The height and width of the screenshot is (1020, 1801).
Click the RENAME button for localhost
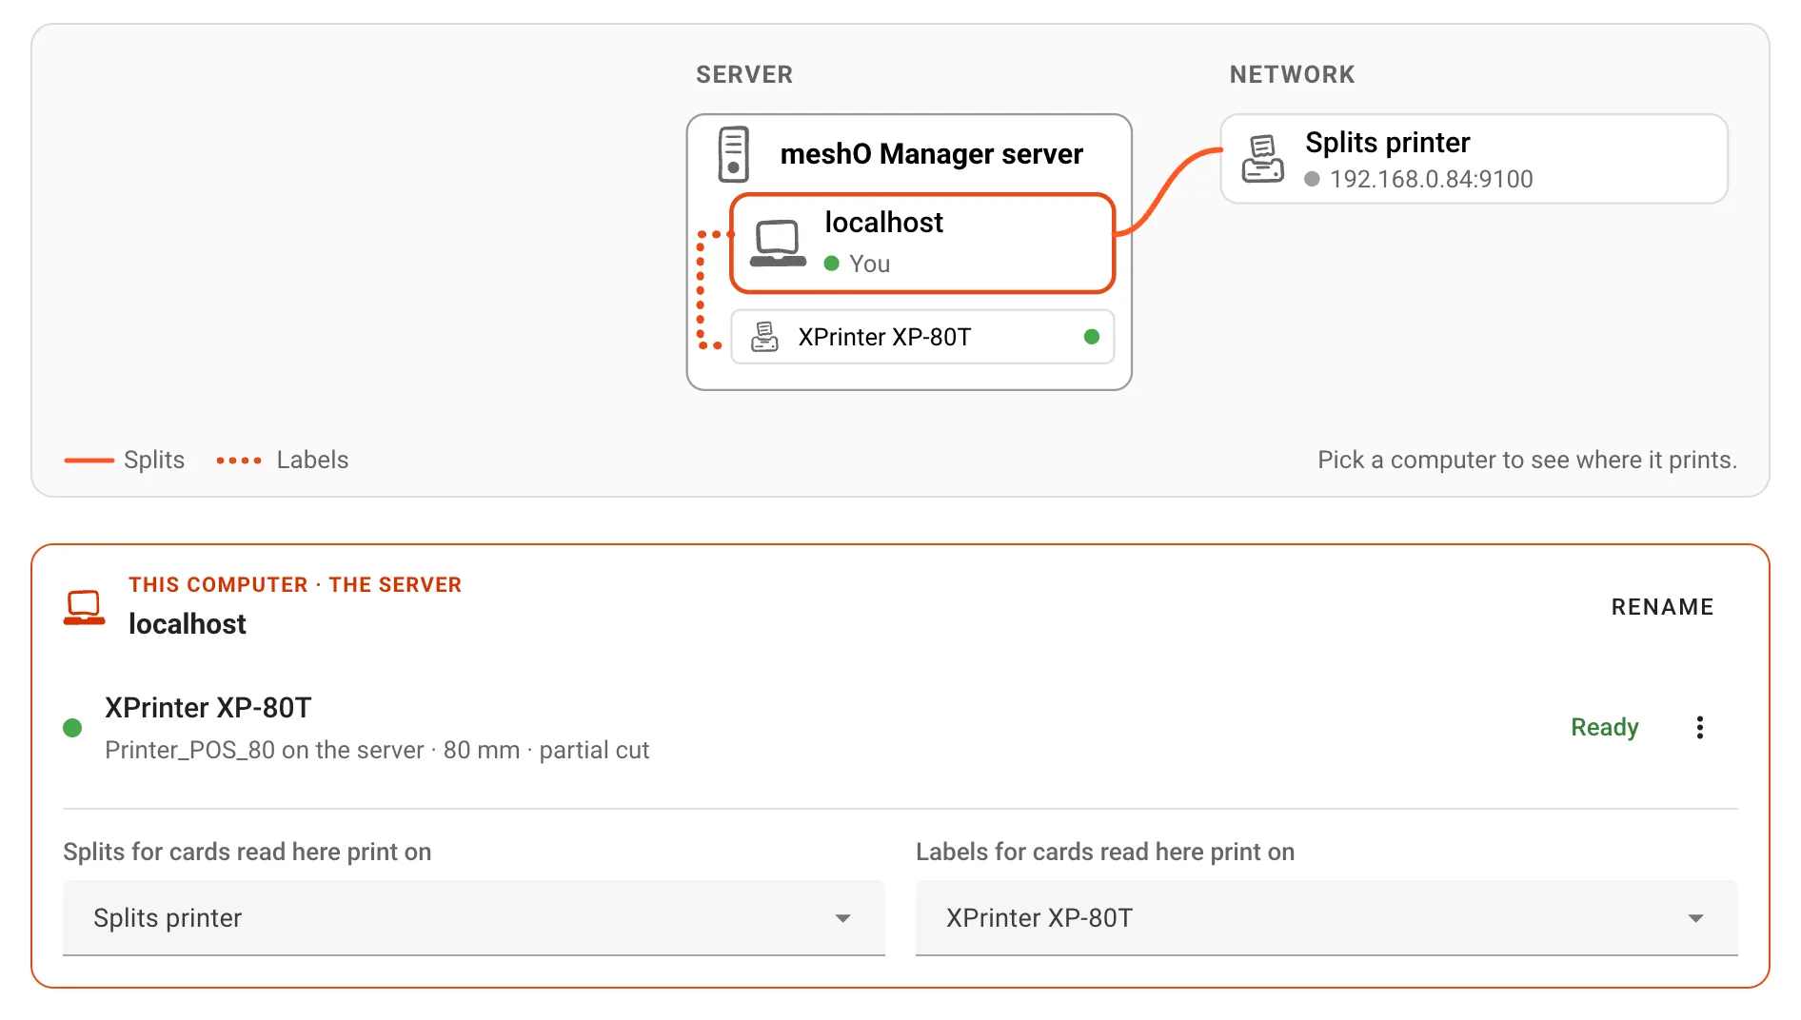1662,607
